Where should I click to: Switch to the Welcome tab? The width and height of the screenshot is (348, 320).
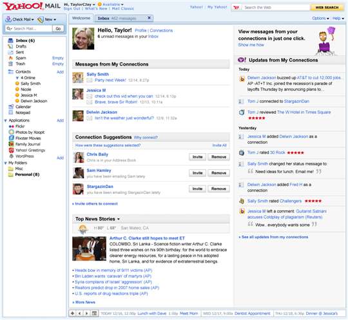click(x=81, y=18)
